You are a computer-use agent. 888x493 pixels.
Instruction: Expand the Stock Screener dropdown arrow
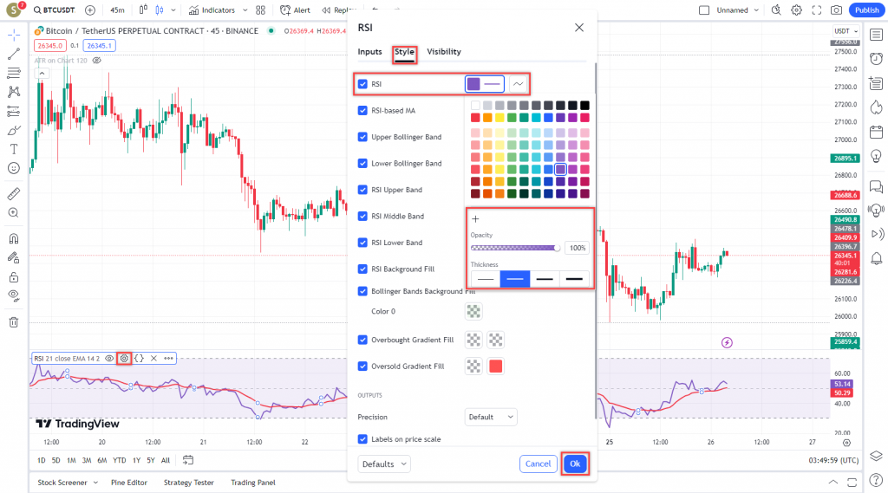(x=95, y=483)
